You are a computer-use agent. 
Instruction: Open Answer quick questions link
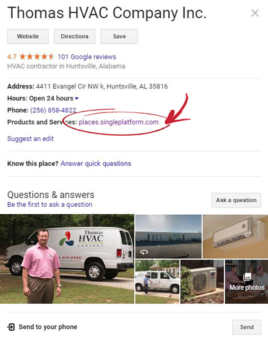(96, 163)
